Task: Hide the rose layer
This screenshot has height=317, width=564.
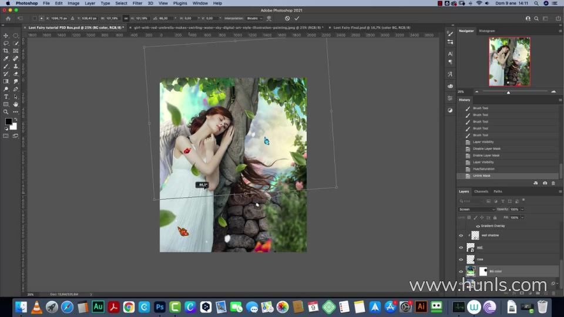Action: pyautogui.click(x=461, y=259)
